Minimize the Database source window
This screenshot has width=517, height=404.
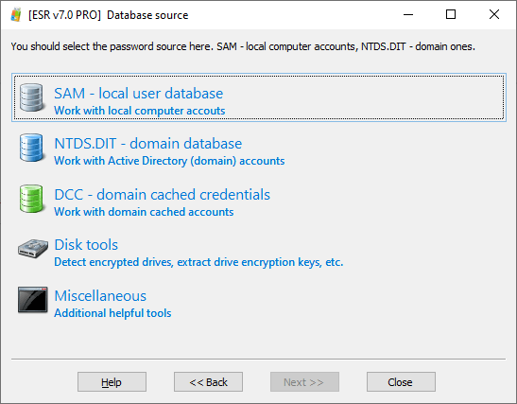pos(408,14)
